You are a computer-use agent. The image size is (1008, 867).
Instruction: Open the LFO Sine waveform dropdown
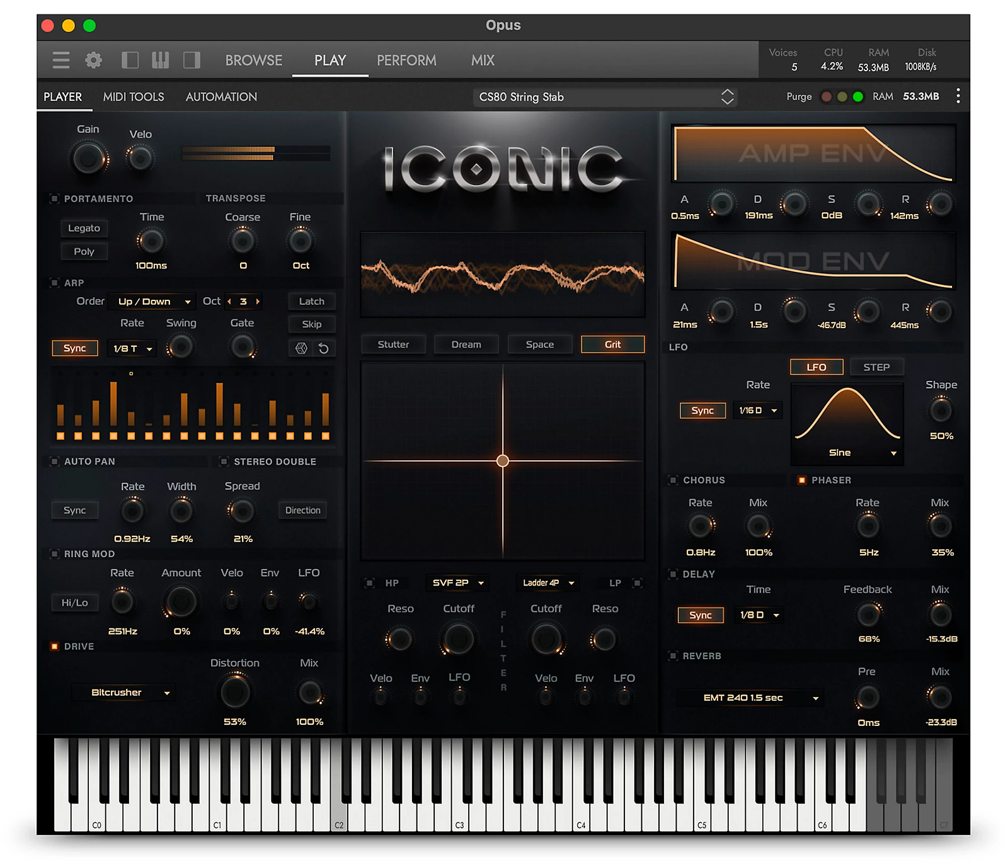(847, 453)
